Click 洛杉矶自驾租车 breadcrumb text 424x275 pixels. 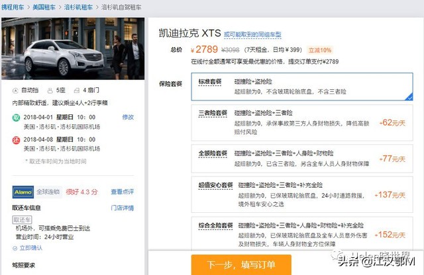[x=121, y=7]
